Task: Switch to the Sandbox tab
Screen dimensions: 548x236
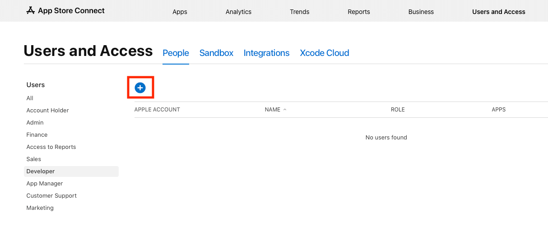Action: pos(216,53)
